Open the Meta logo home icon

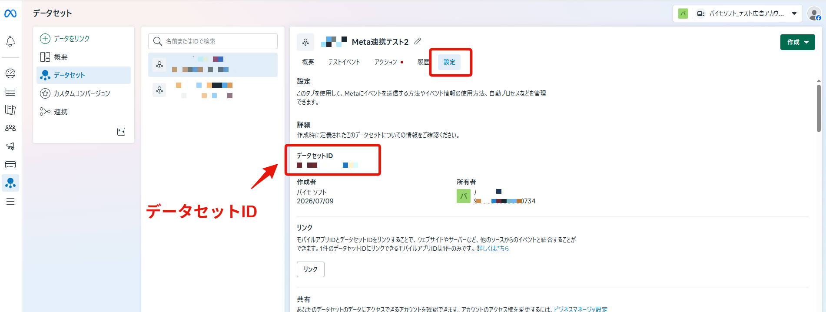[10, 13]
